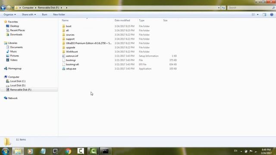The width and height of the screenshot is (276, 155).
Task: Open the media player taskbar icon
Action: 30,151
